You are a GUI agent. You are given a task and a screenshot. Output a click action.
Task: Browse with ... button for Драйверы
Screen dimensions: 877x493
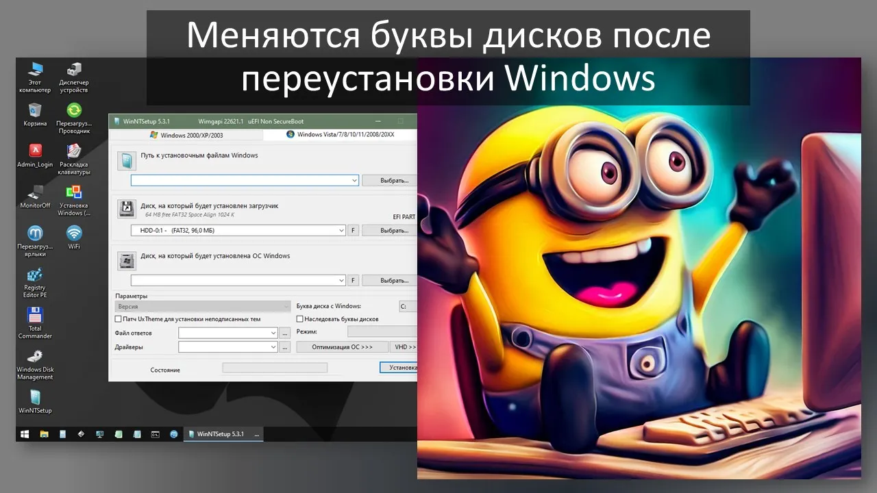click(285, 347)
